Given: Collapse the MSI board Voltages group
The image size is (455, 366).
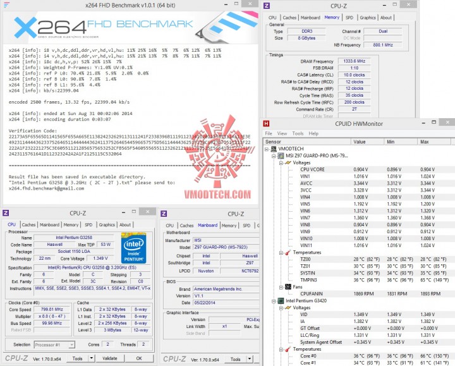Looking at the screenshot, I should [281, 163].
